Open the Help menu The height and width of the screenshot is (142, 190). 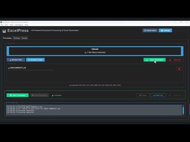[x=26, y=25]
